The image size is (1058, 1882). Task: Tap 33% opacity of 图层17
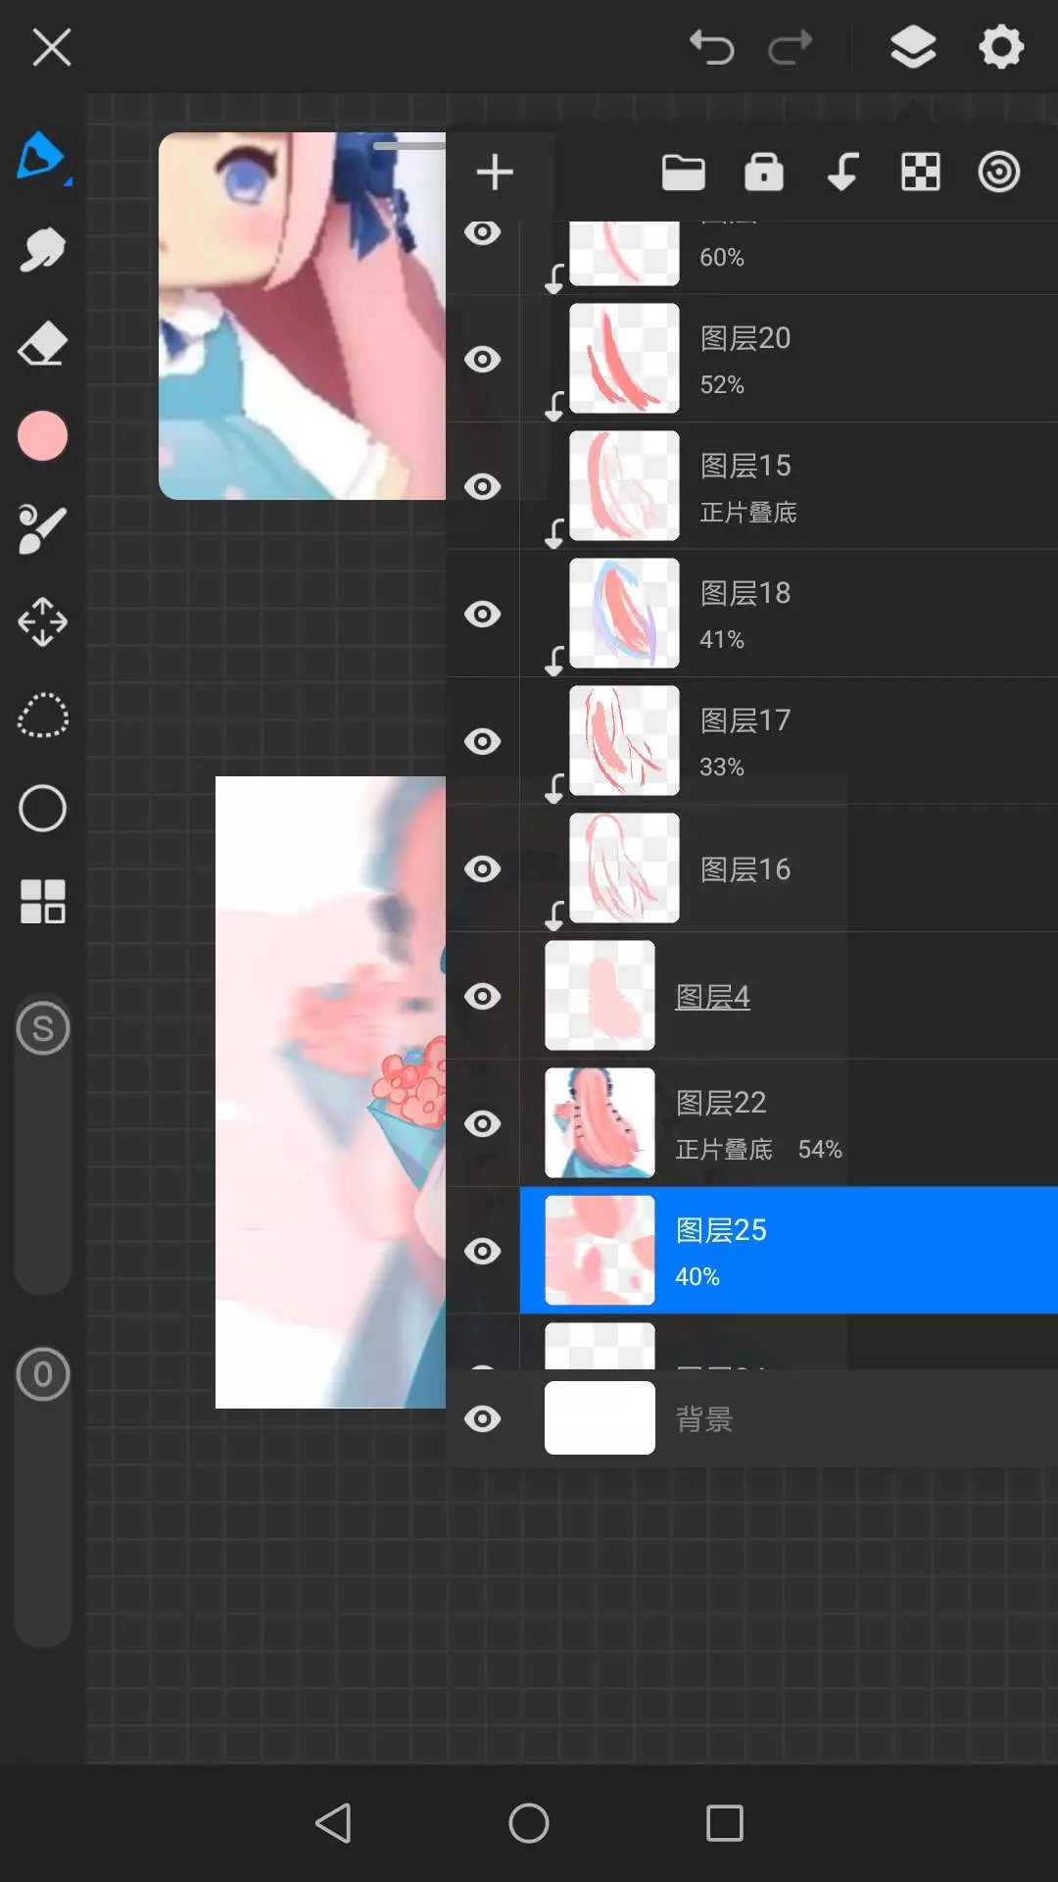coord(722,768)
